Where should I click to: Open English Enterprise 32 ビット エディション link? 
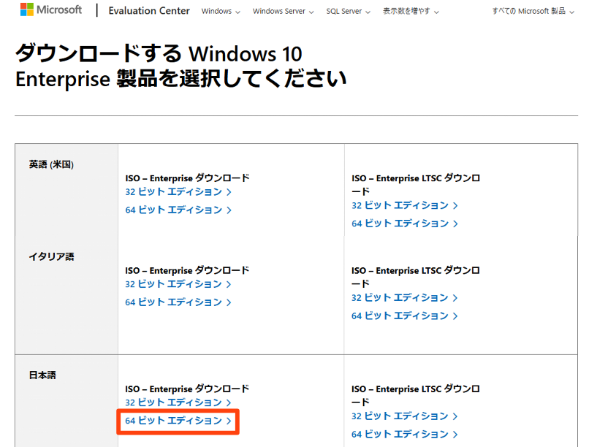pyautogui.click(x=178, y=192)
